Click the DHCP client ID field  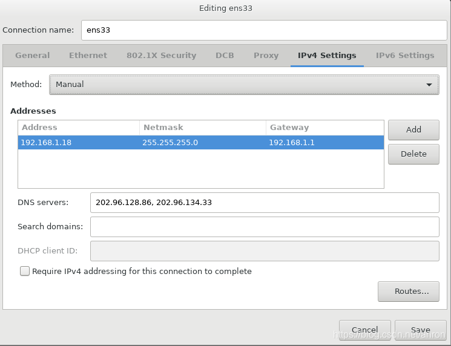[265, 251]
